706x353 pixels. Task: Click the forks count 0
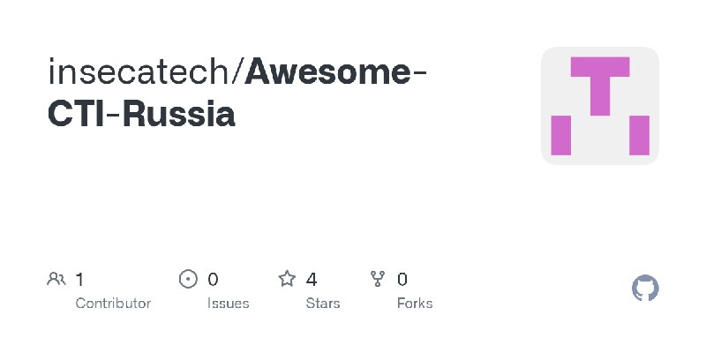click(x=402, y=280)
